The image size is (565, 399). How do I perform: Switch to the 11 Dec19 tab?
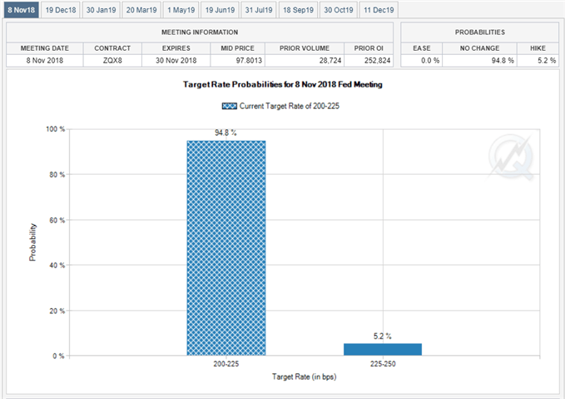[x=379, y=10]
